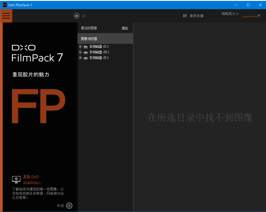The height and width of the screenshot is (212, 266).
Task: Adjust the 缩略图大小 thumbnail size slider
Action: (x=251, y=15)
